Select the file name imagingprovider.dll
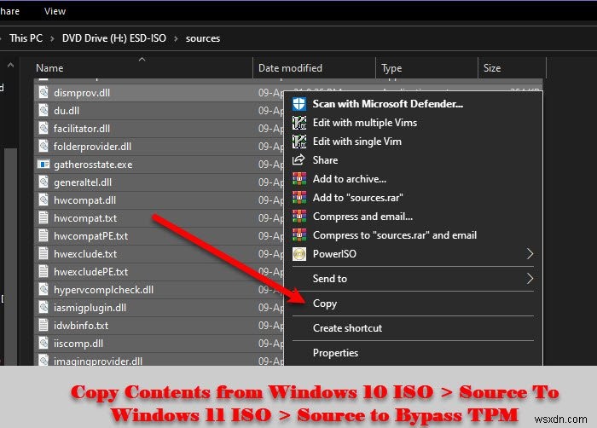The image size is (597, 428). click(x=98, y=361)
